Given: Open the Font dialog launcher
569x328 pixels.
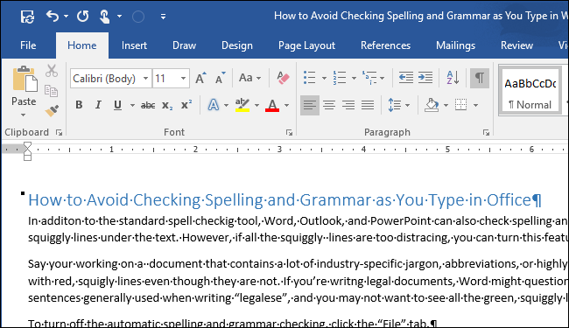Looking at the screenshot, I should pos(289,133).
